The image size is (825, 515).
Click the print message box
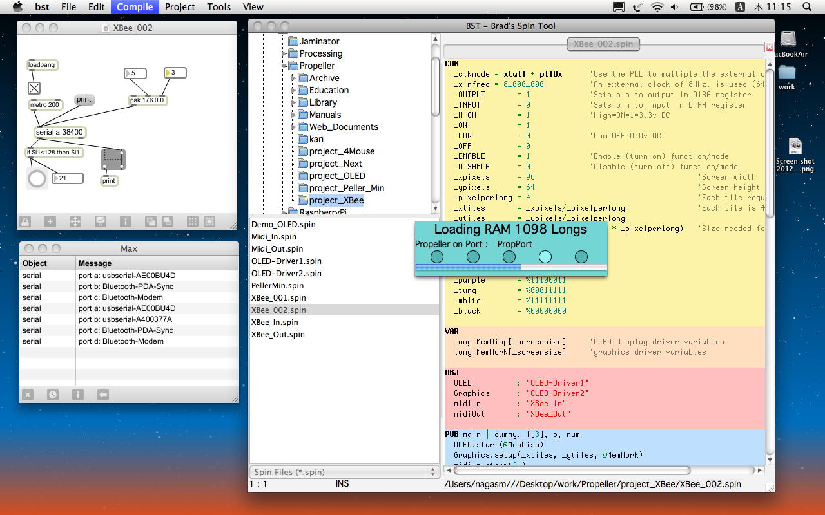[84, 100]
